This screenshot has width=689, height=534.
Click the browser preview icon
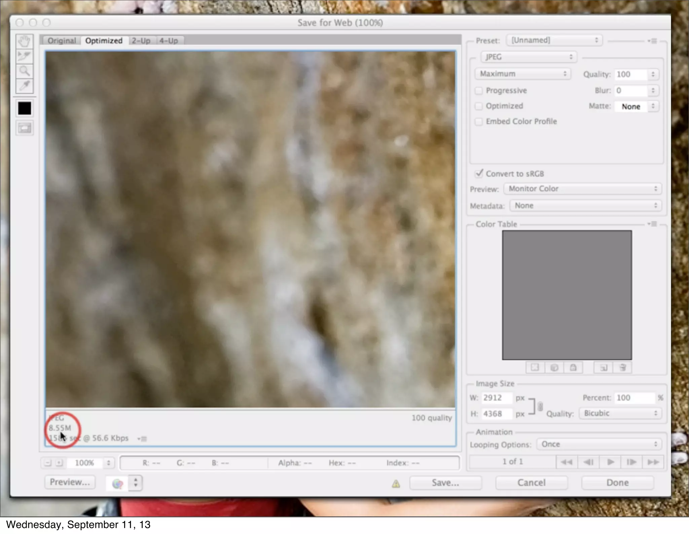click(x=117, y=484)
